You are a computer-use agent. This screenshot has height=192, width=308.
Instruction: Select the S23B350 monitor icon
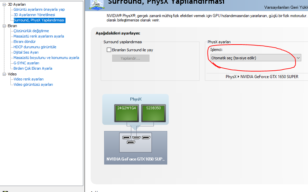tap(153, 113)
